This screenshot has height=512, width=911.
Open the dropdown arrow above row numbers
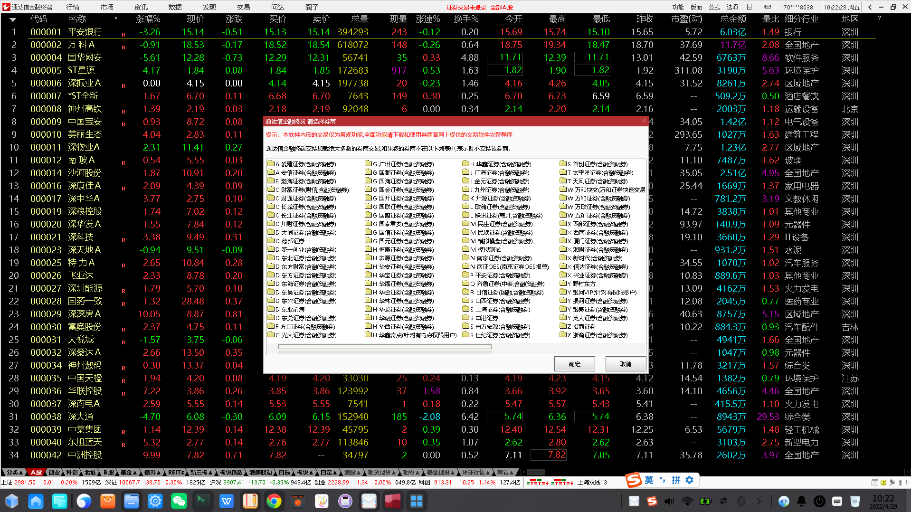(13, 19)
